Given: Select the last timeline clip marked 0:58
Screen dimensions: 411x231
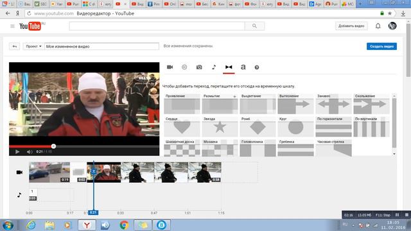Looking at the screenshot, I should pos(205,172).
